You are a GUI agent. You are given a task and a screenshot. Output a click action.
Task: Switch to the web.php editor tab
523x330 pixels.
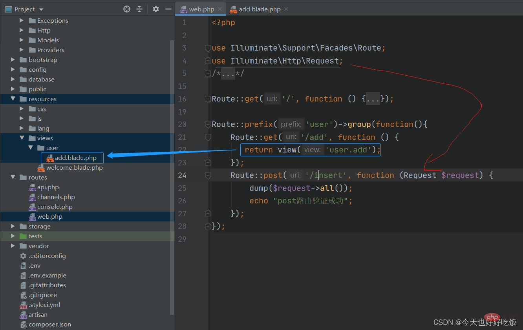click(x=201, y=9)
